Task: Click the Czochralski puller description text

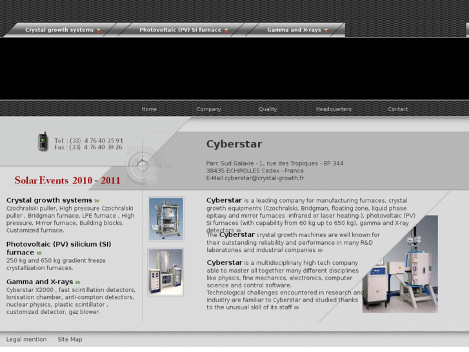Action: [70, 220]
